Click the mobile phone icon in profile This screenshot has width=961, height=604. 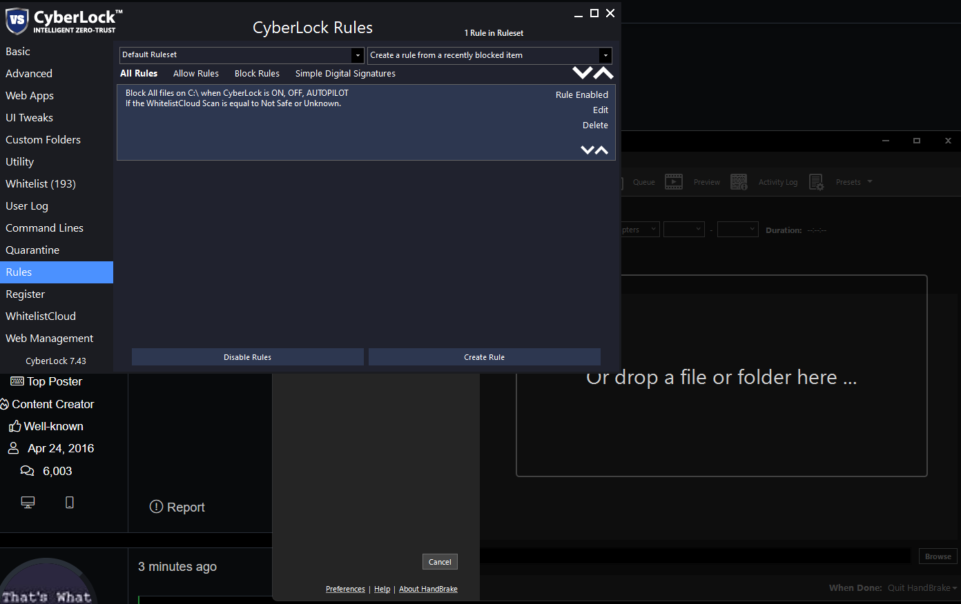pyautogui.click(x=70, y=503)
